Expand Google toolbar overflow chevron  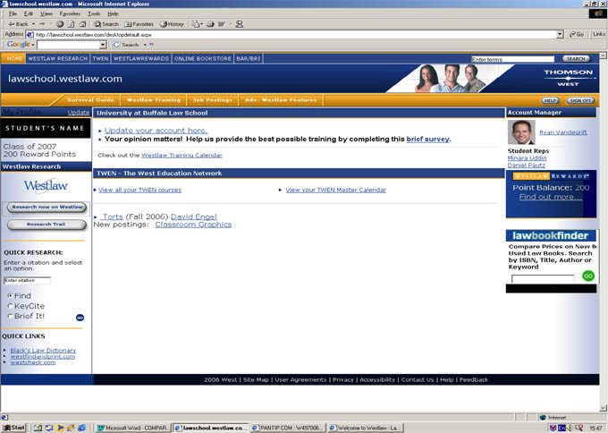click(151, 45)
